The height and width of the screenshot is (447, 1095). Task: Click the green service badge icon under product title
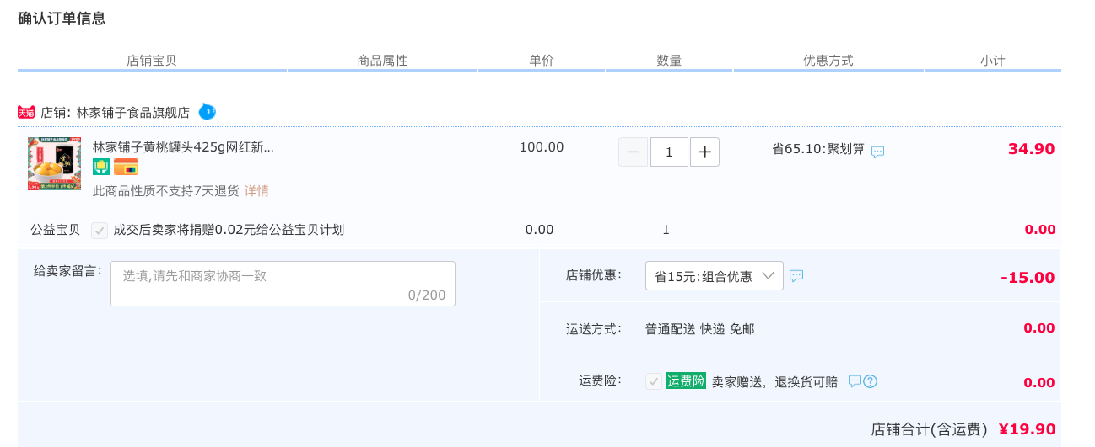(101, 167)
